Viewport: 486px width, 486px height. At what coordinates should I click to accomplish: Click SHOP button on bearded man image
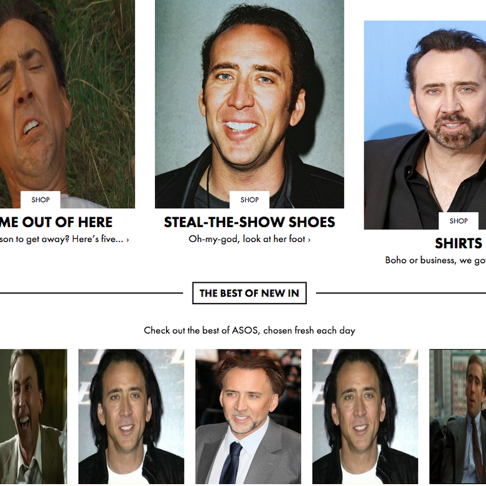[x=458, y=221]
